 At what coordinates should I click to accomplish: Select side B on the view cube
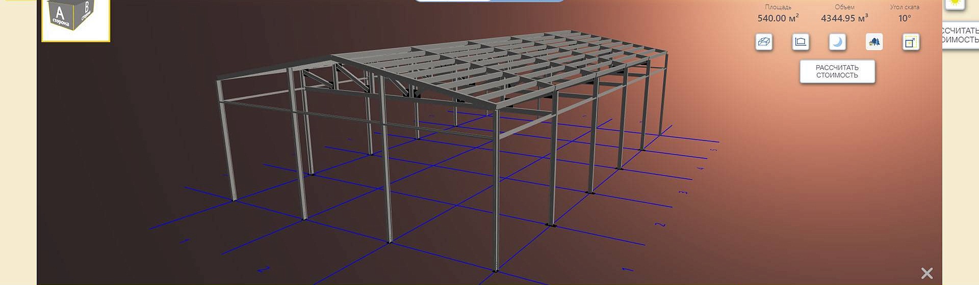pyautogui.click(x=86, y=10)
